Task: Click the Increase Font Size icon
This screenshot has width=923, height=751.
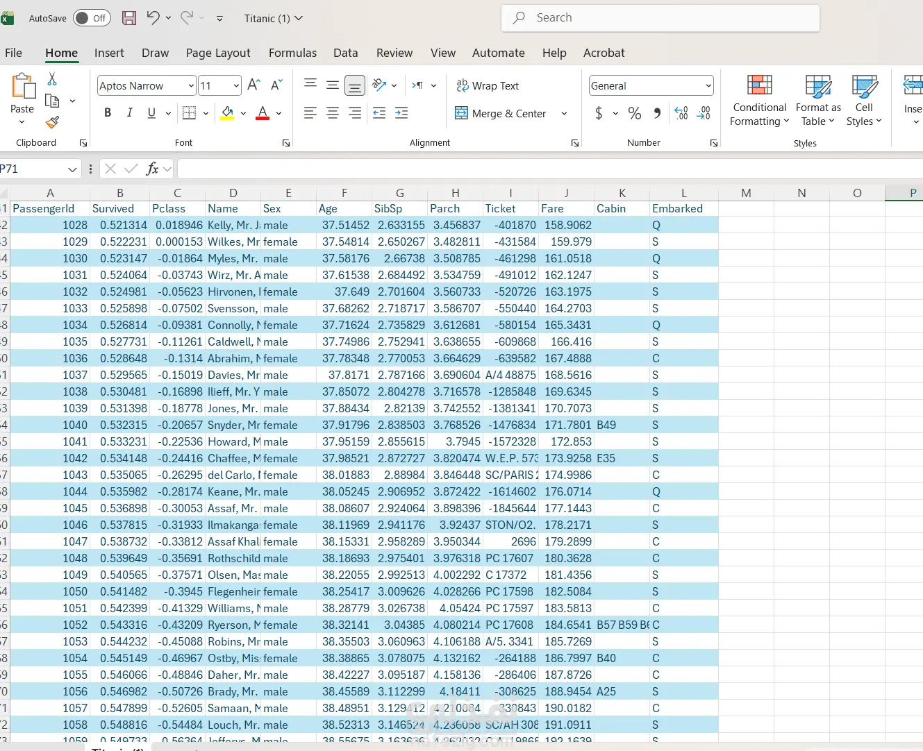Action: point(253,85)
